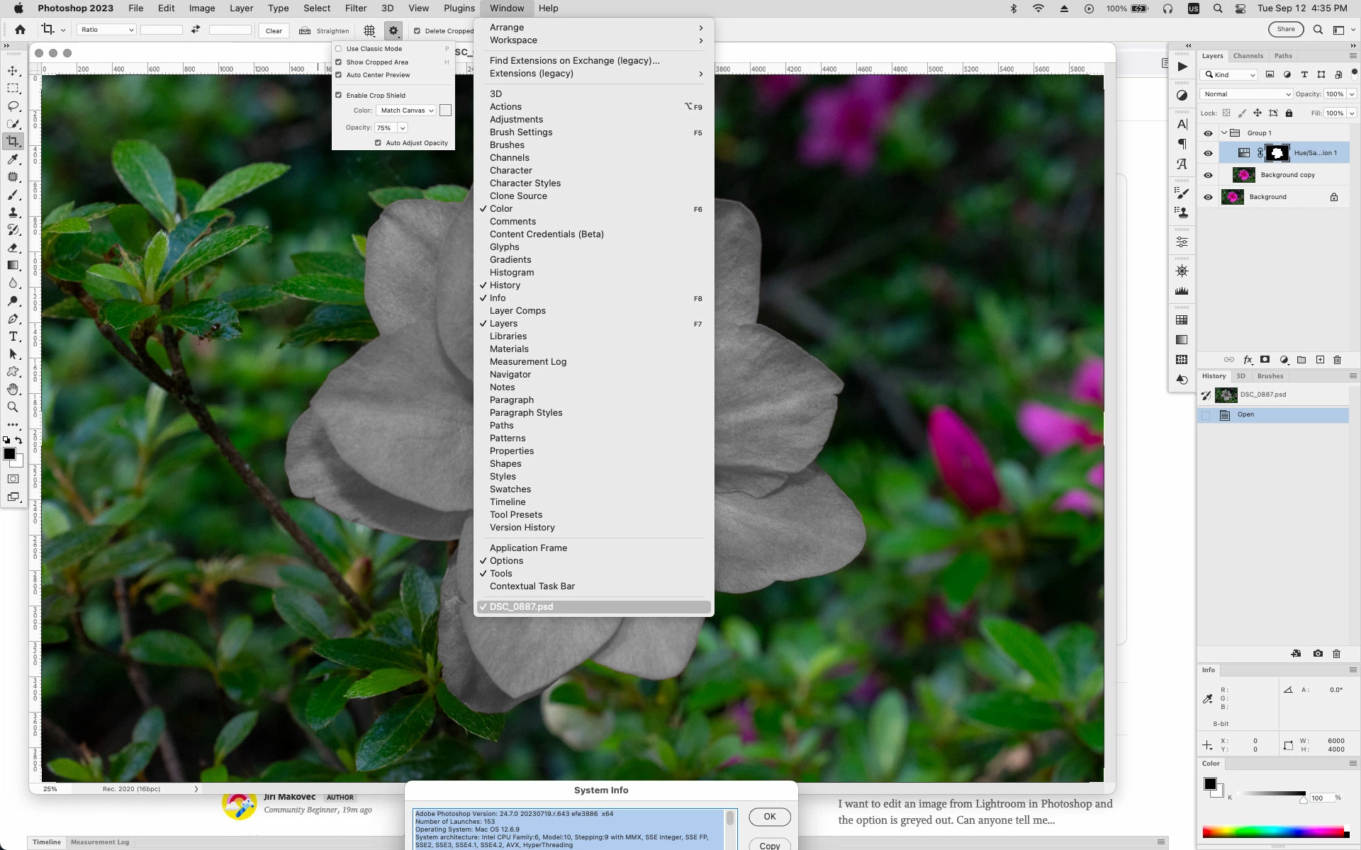This screenshot has height=850, width=1361.
Task: Hide the Background copy layer
Action: click(x=1209, y=175)
